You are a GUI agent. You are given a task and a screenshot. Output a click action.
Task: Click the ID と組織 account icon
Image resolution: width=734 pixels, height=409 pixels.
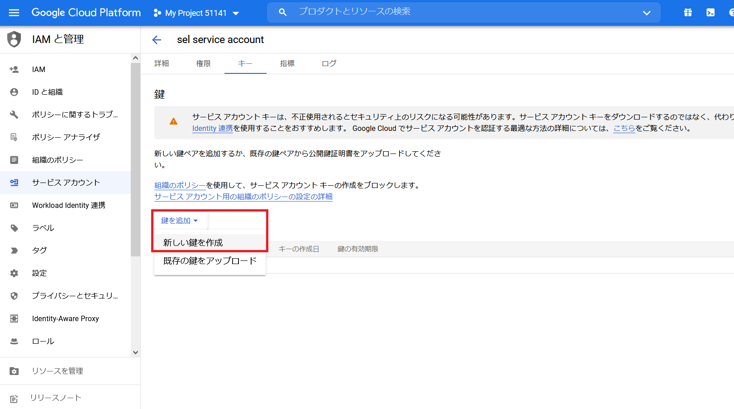(x=14, y=92)
